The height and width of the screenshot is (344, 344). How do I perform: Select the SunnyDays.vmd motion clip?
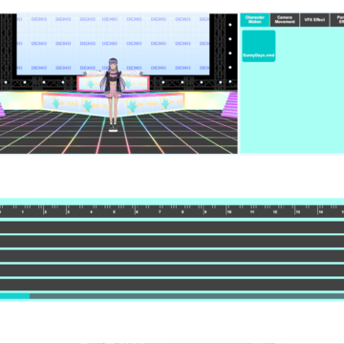click(x=259, y=46)
